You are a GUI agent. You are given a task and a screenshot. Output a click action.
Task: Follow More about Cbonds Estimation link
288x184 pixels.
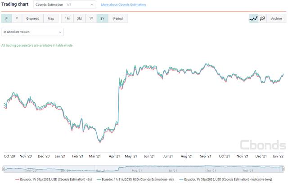(x=123, y=4)
